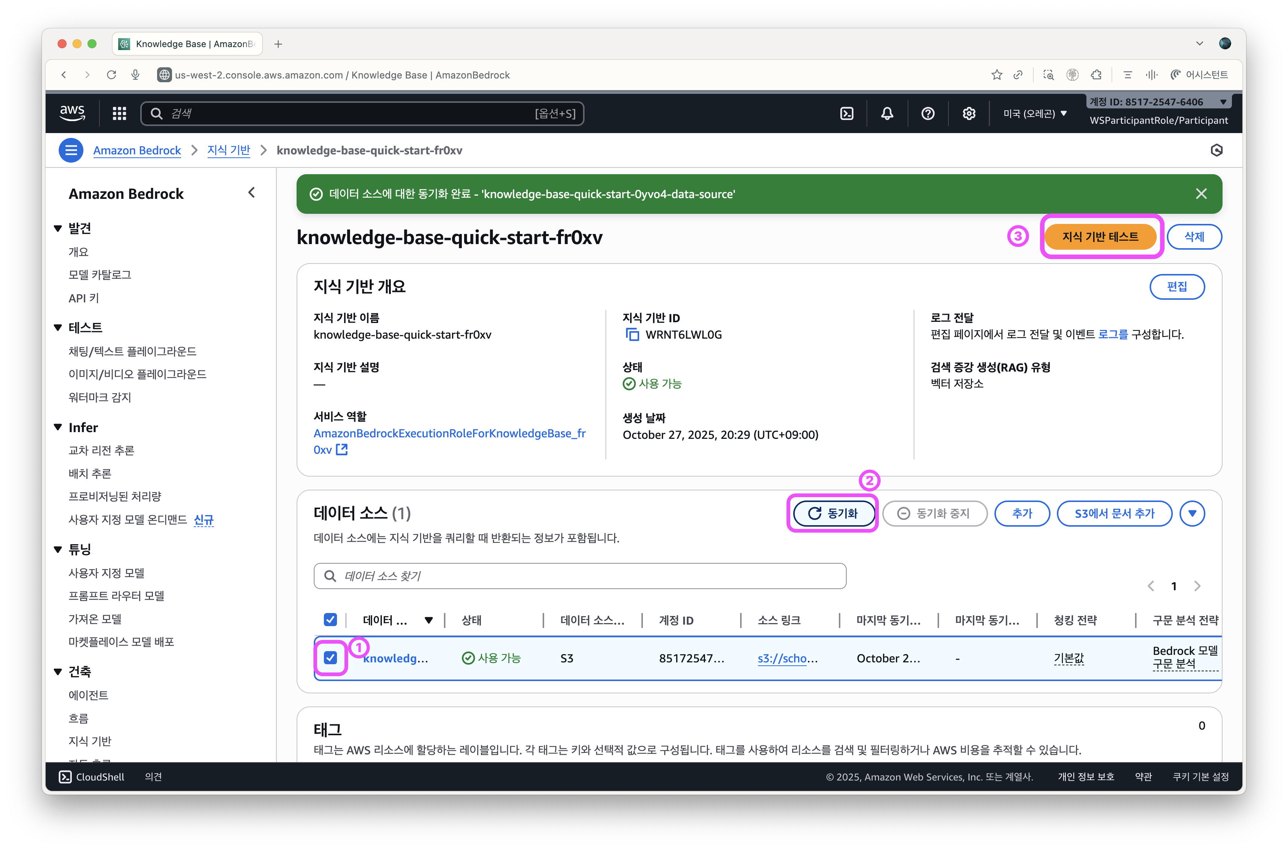Image resolution: width=1288 pixels, height=850 pixels.
Task: Open the region selector 미국 (오레곤)
Action: [x=1035, y=113]
